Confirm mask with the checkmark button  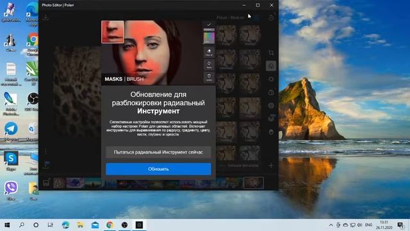tap(209, 24)
